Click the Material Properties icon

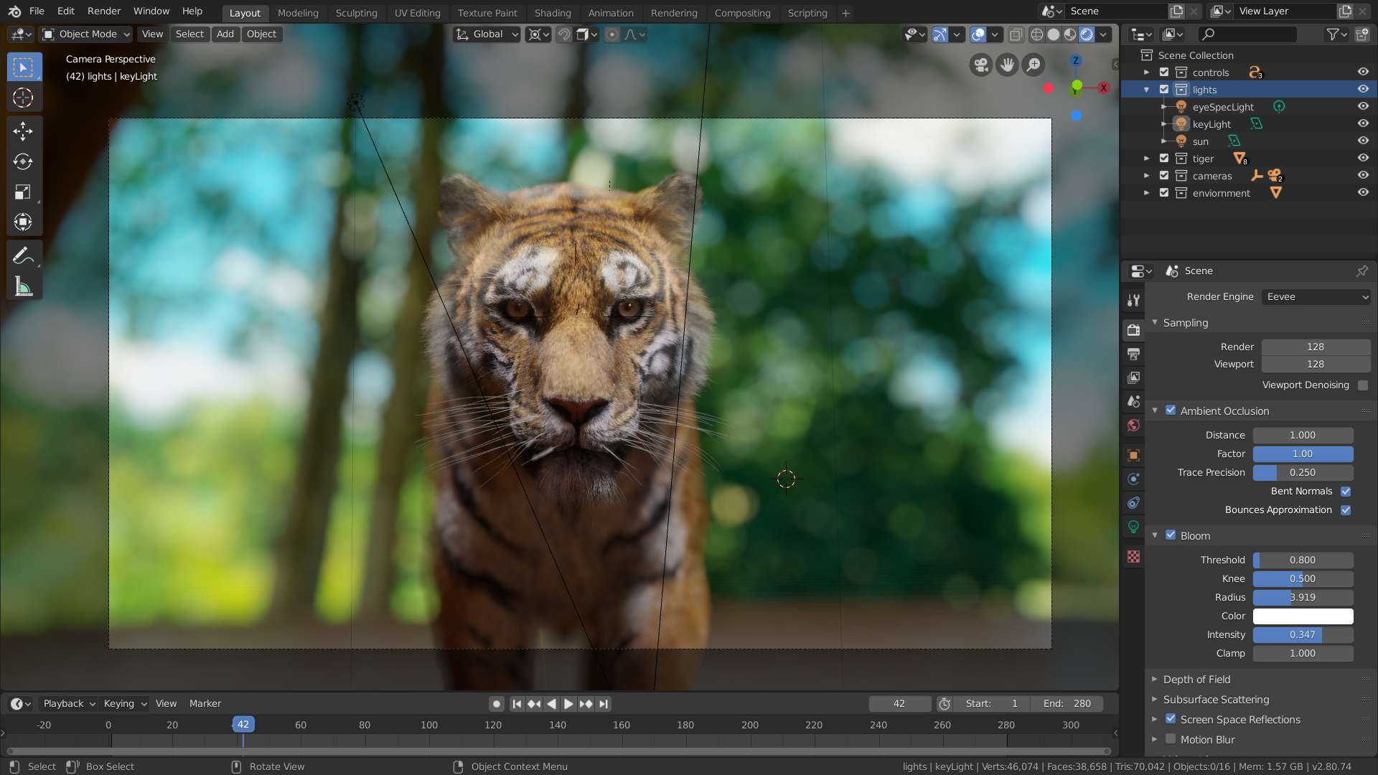click(x=1134, y=558)
